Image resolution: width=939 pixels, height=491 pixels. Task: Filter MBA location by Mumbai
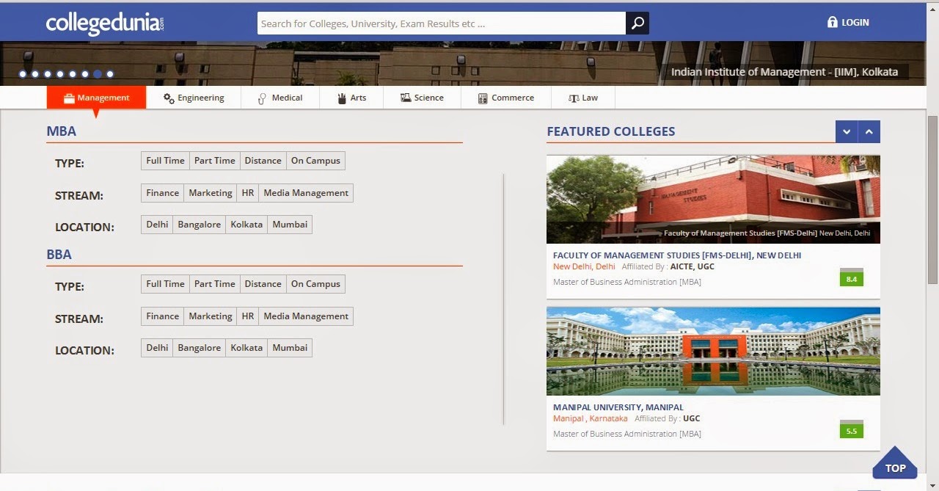pos(290,225)
